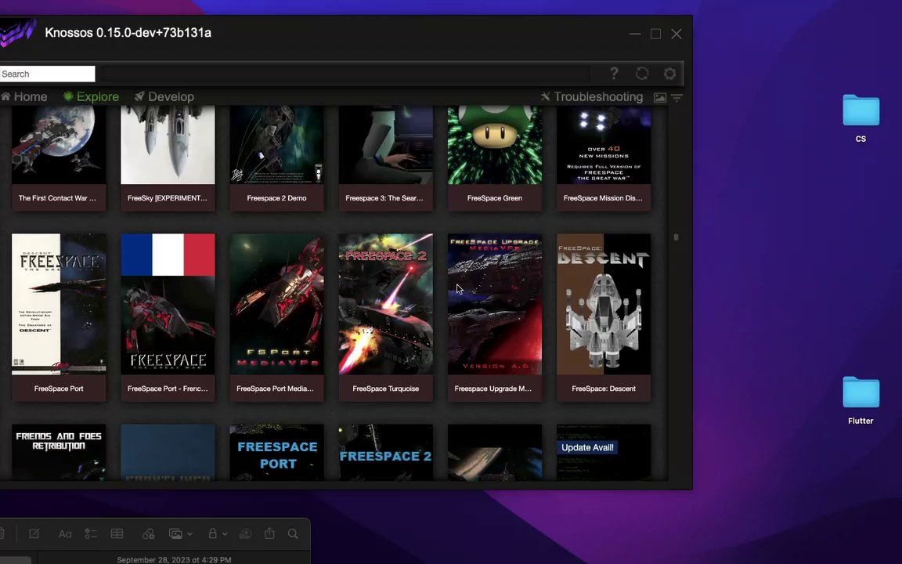Click the checklist icon in Notes toolbar
The width and height of the screenshot is (902, 564).
91,534
